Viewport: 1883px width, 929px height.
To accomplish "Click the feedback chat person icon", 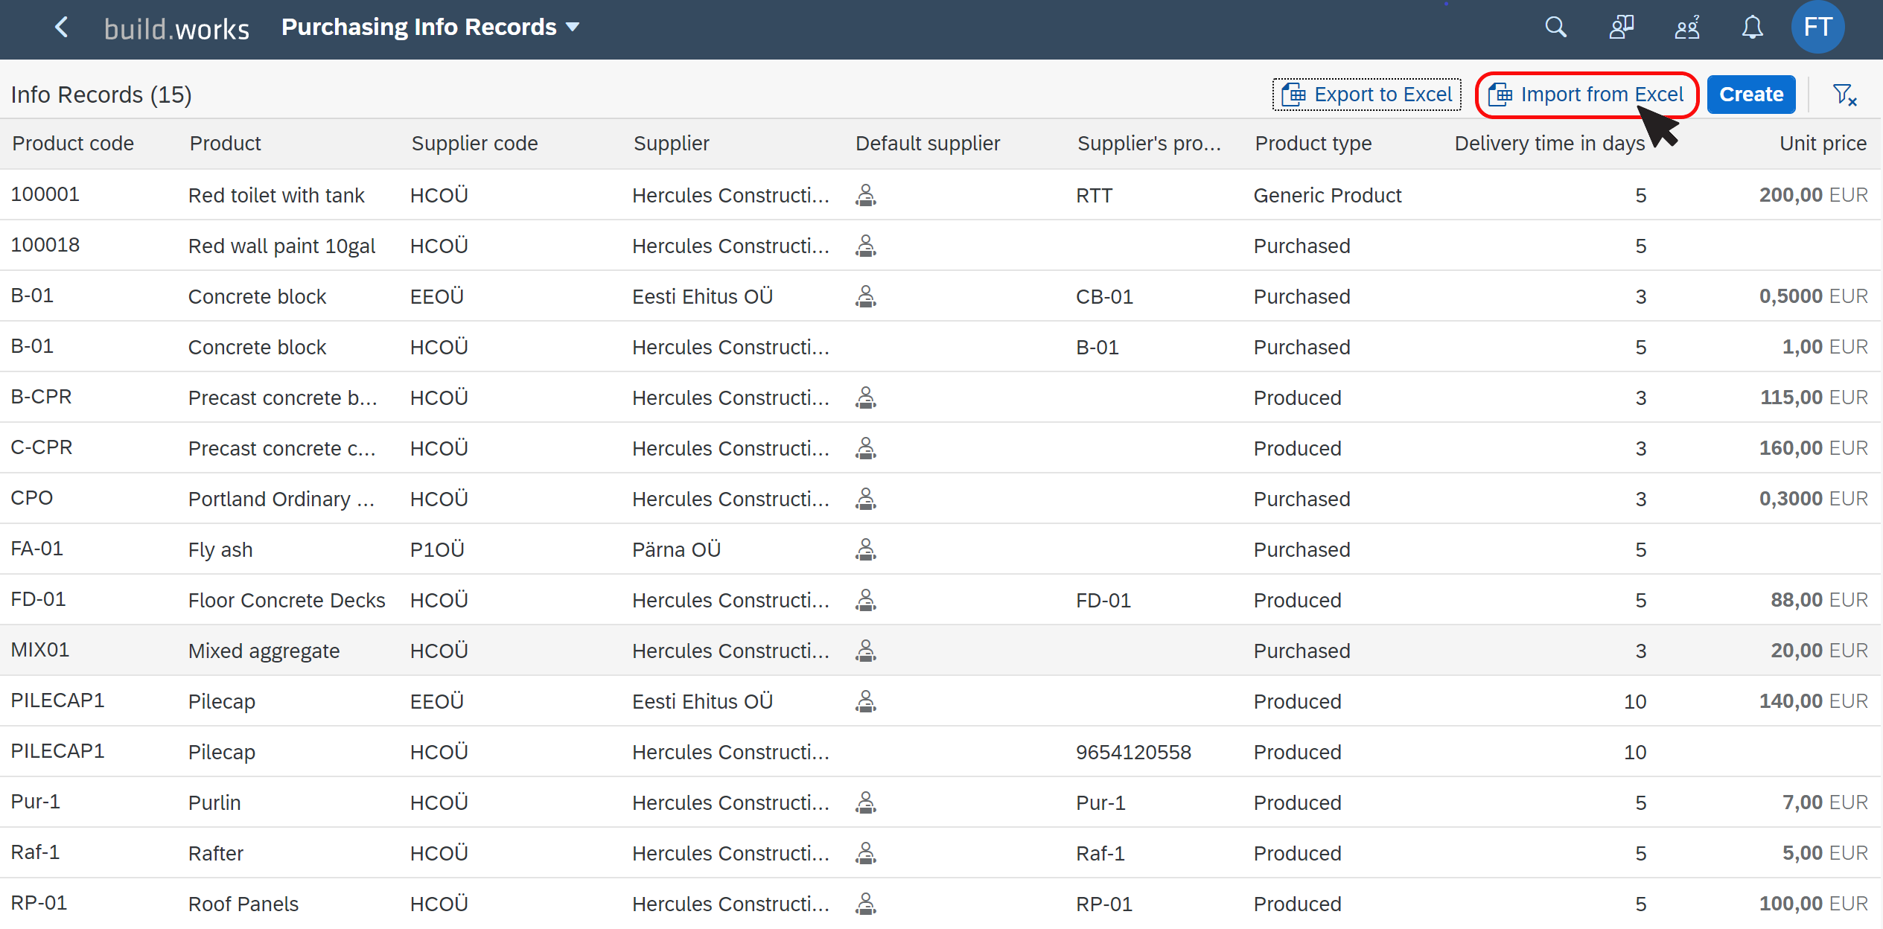I will coord(1621,28).
